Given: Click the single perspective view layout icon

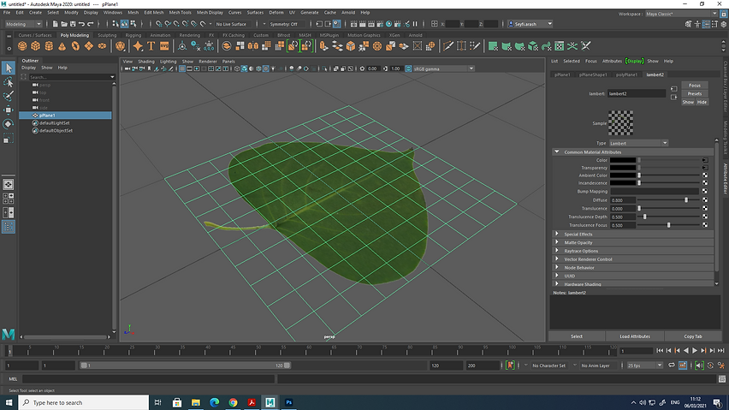Looking at the screenshot, I should point(9,185).
